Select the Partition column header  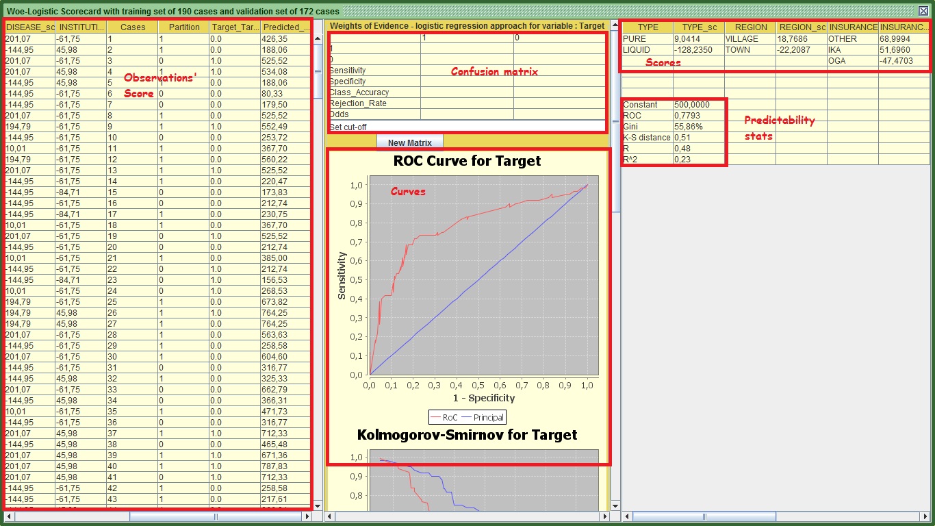pos(183,27)
